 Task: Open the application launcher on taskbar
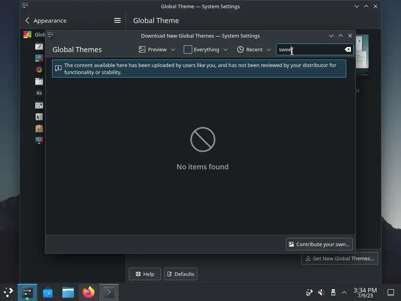pyautogui.click(x=9, y=292)
